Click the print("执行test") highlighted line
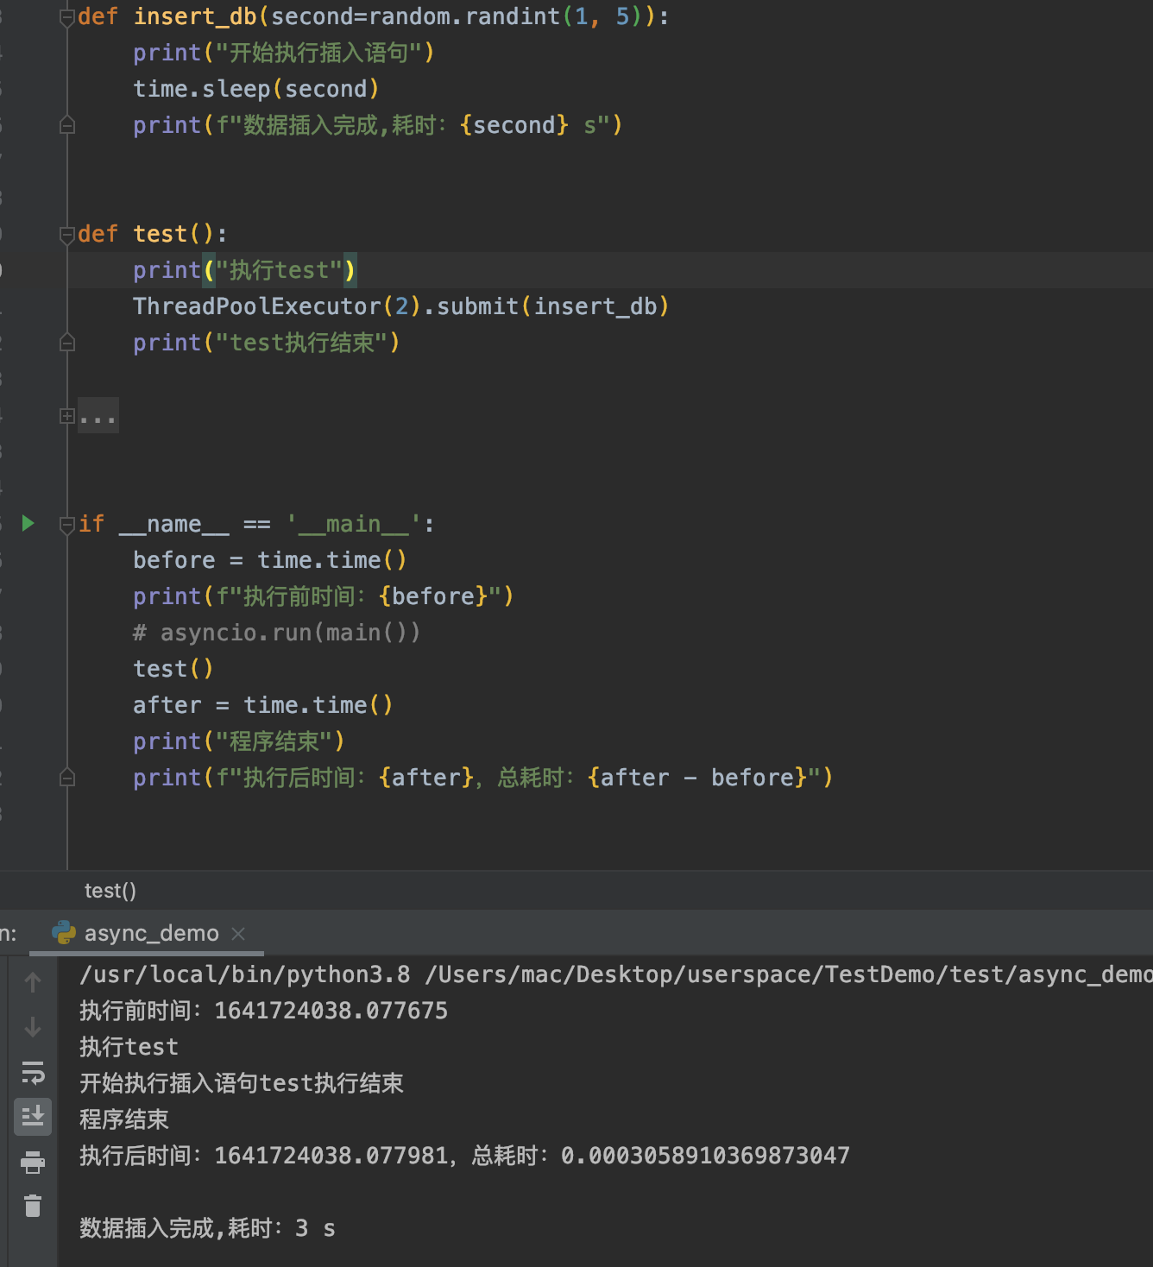 point(244,270)
